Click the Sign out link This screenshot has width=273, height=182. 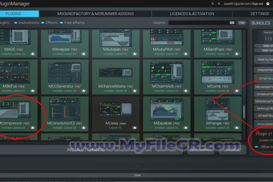(257, 4)
